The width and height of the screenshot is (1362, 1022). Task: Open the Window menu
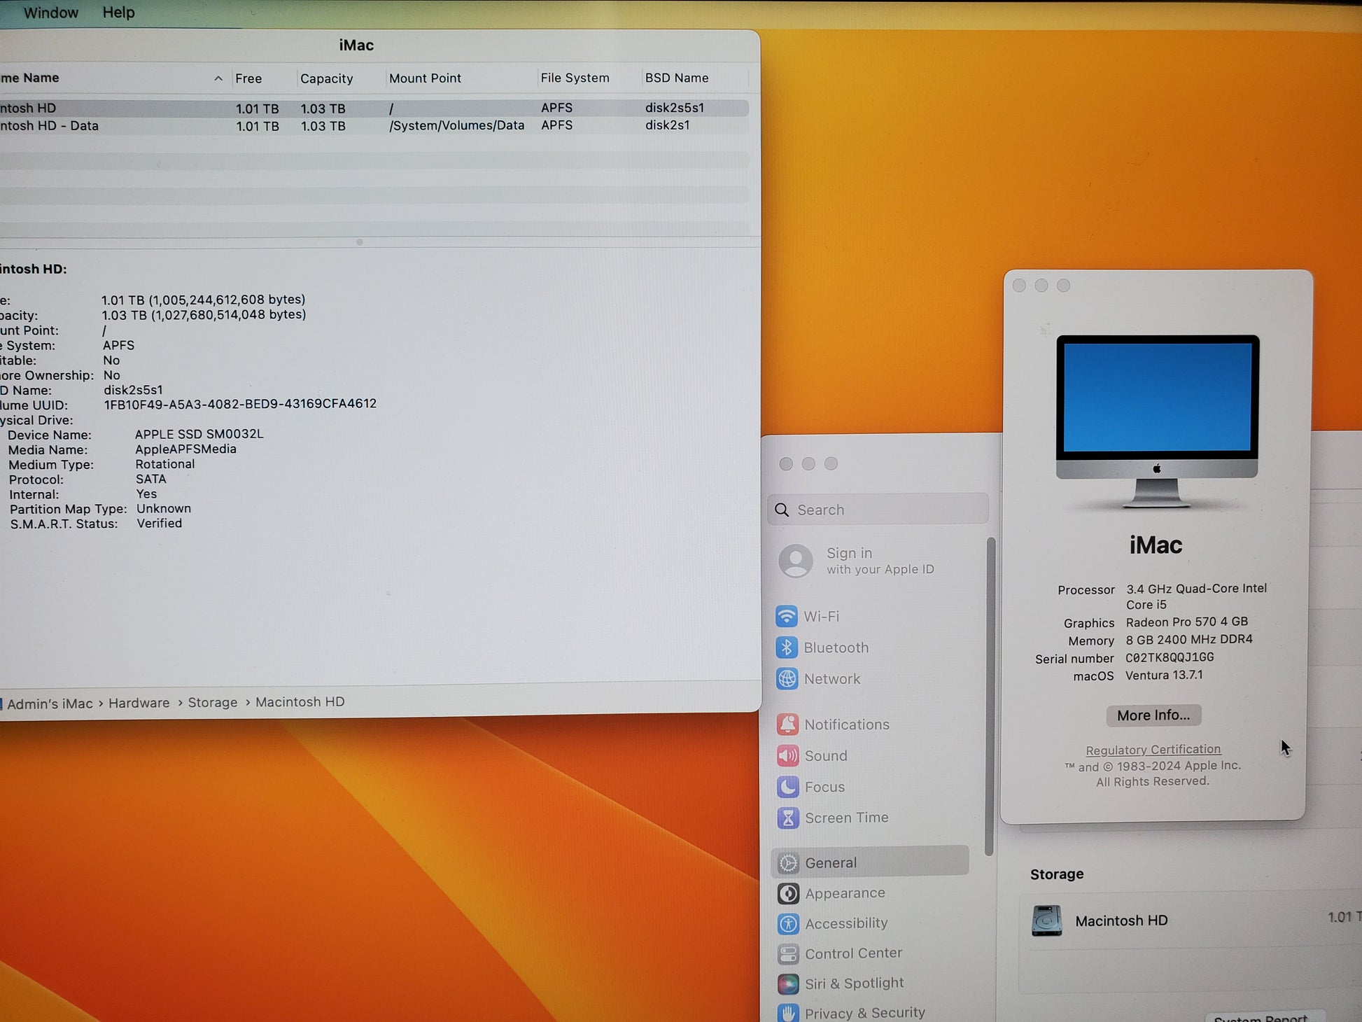[51, 13]
